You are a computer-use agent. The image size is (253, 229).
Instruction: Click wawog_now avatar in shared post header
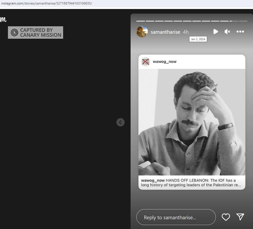pyautogui.click(x=145, y=62)
